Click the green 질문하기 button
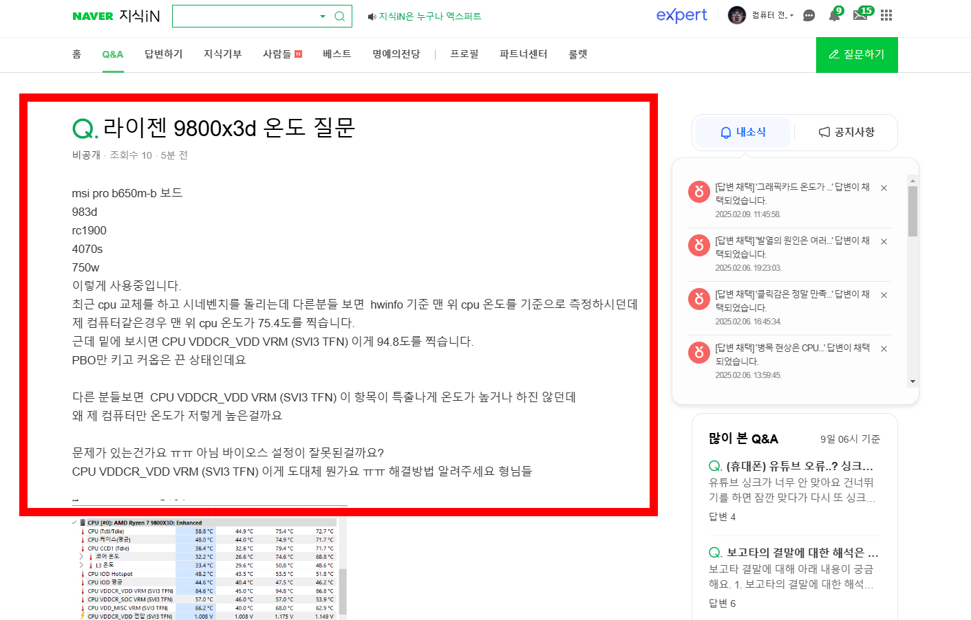Screen dimensions: 971x620 pos(857,54)
